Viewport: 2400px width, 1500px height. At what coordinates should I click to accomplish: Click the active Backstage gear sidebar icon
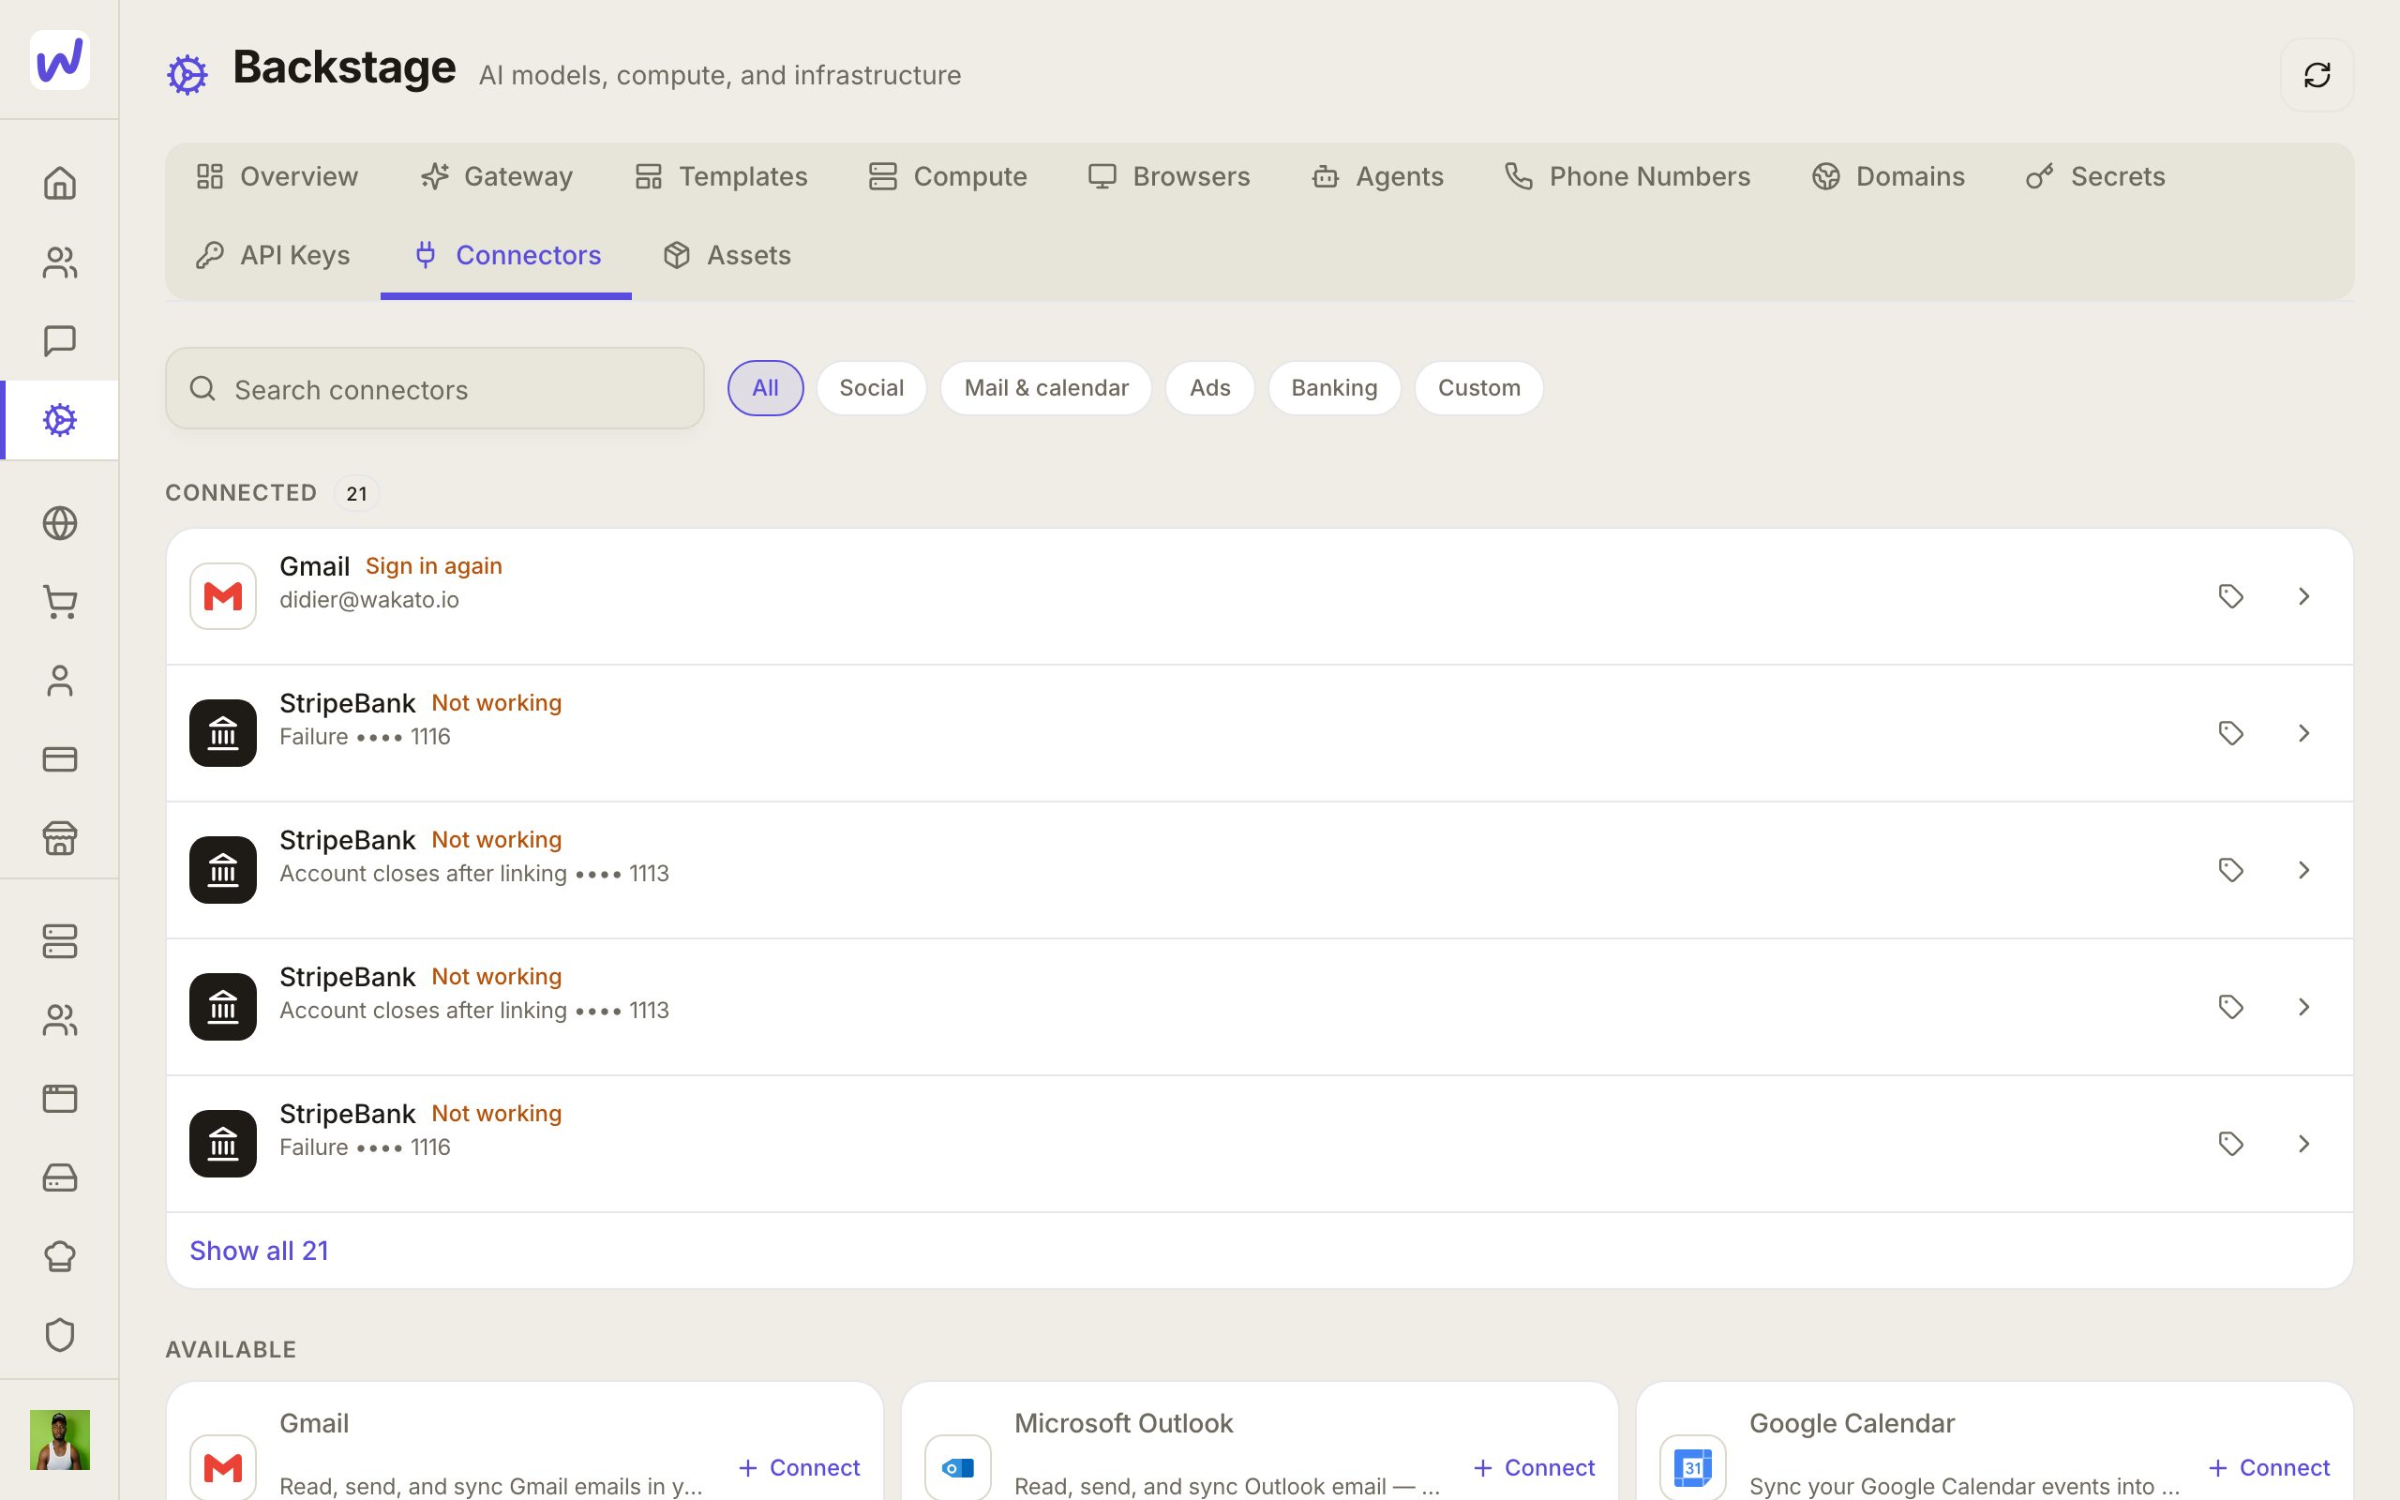pyautogui.click(x=59, y=420)
